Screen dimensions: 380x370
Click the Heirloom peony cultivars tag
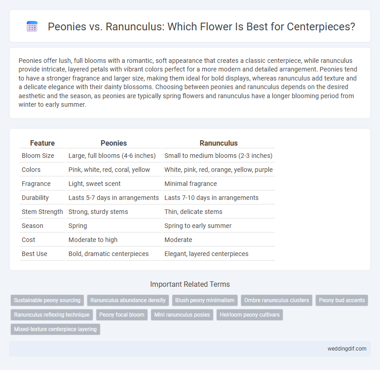tap(250, 315)
